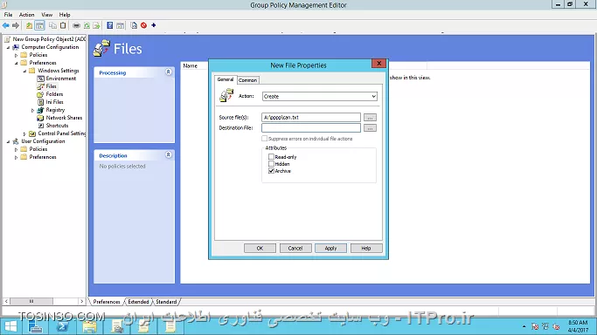This screenshot has width=597, height=335.
Task: Toggle Suppress errors on individual file actions
Action: click(x=264, y=139)
